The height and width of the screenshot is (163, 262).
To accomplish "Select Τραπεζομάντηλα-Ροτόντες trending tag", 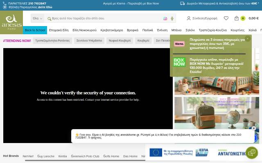I will click(52, 41).
